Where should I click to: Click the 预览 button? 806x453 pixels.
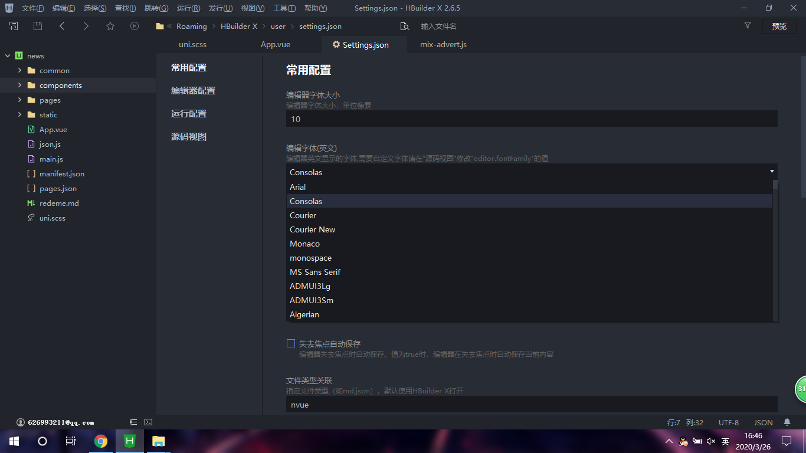point(779,26)
